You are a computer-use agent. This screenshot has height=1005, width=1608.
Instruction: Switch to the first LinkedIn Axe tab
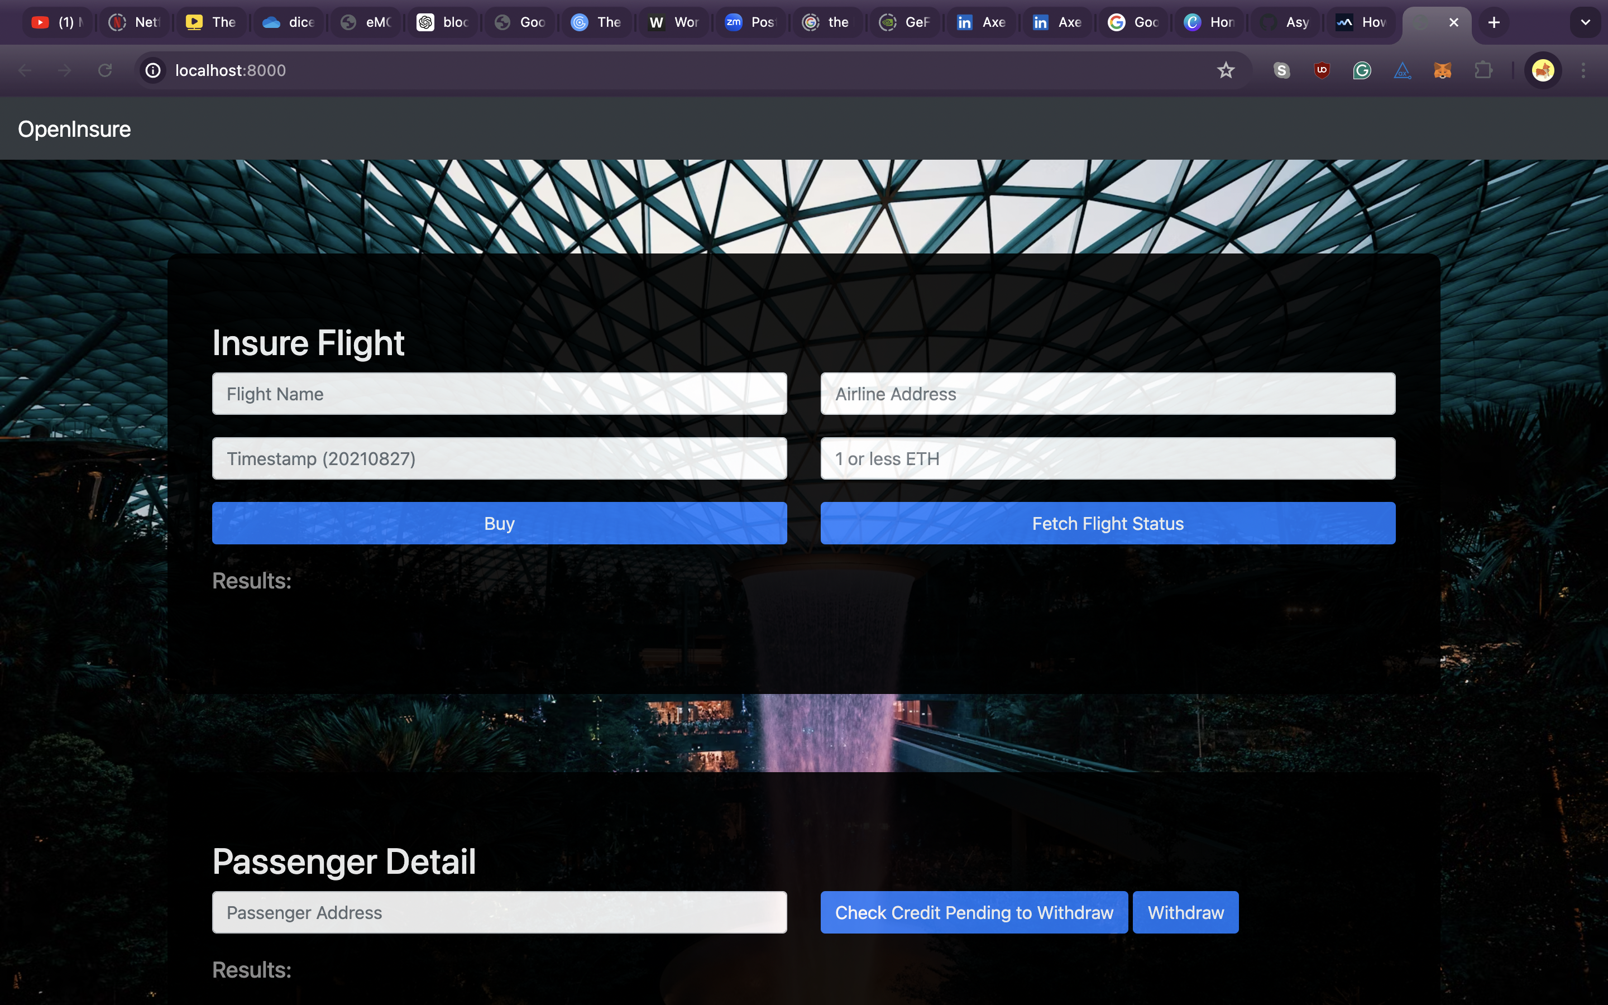(982, 22)
